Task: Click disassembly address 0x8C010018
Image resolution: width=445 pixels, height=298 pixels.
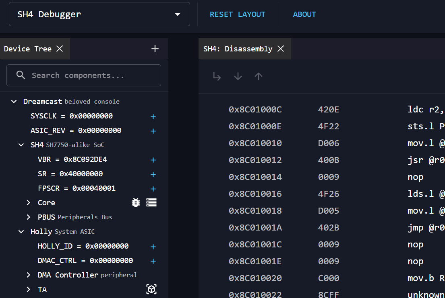Action: (x=255, y=210)
